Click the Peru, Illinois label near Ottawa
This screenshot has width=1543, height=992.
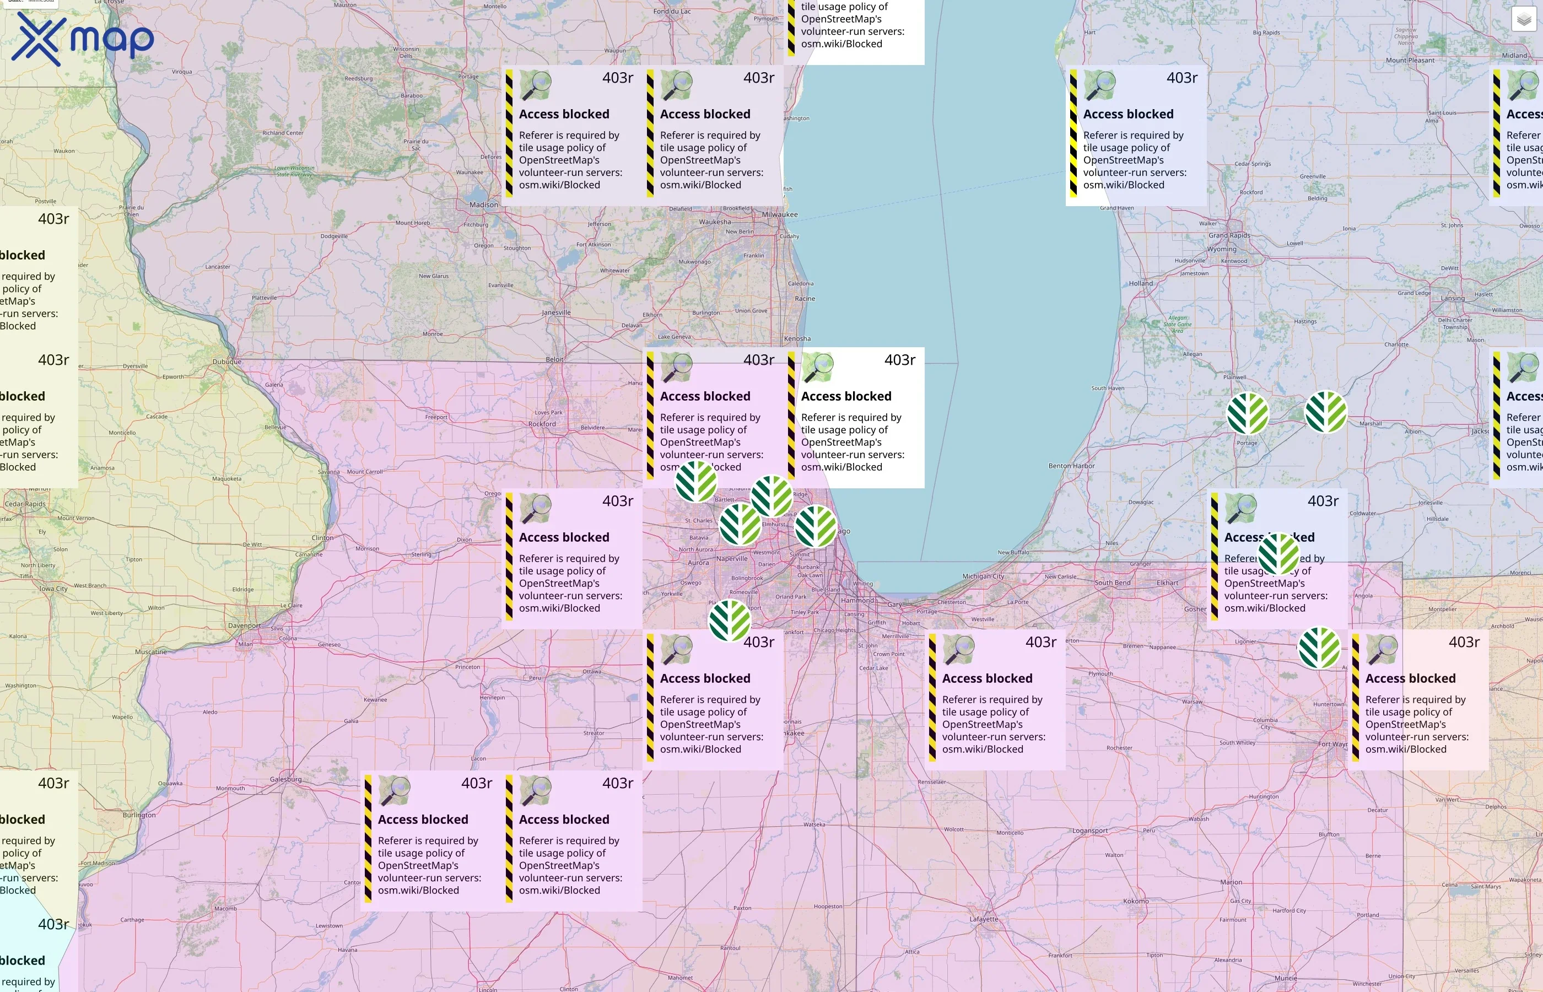[535, 678]
